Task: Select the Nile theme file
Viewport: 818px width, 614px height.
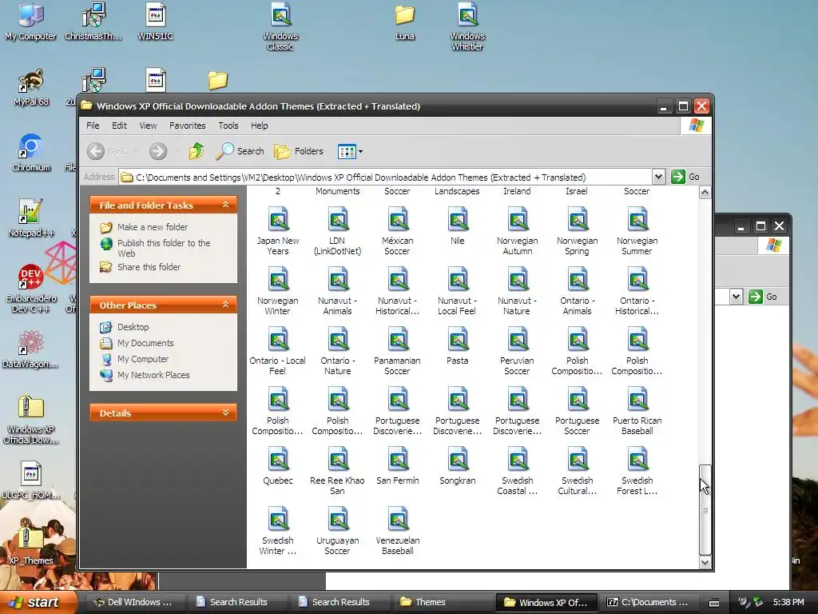Action: coord(458,225)
